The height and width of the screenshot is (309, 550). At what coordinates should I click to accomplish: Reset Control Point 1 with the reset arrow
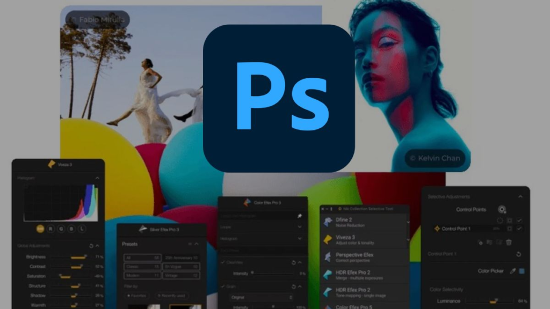tap(518, 254)
